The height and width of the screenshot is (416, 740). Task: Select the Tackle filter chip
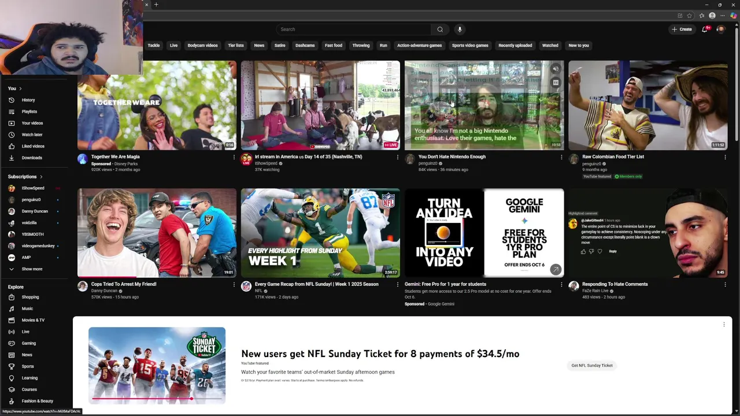coord(154,46)
